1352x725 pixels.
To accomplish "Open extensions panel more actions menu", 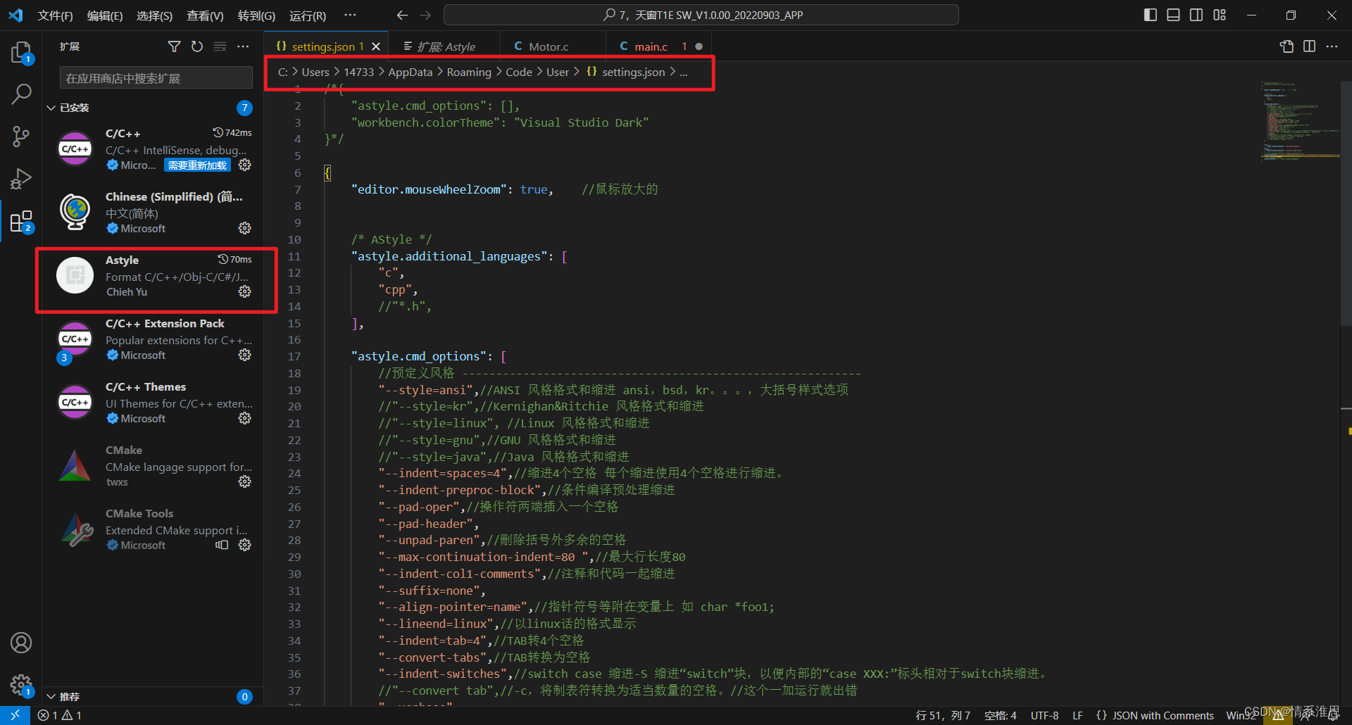I will 243,46.
